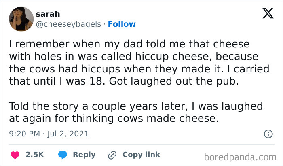Click the 2.5K likes count

tap(35, 155)
